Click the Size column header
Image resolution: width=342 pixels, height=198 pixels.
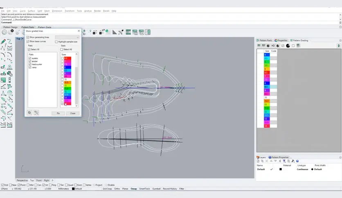tap(267, 51)
